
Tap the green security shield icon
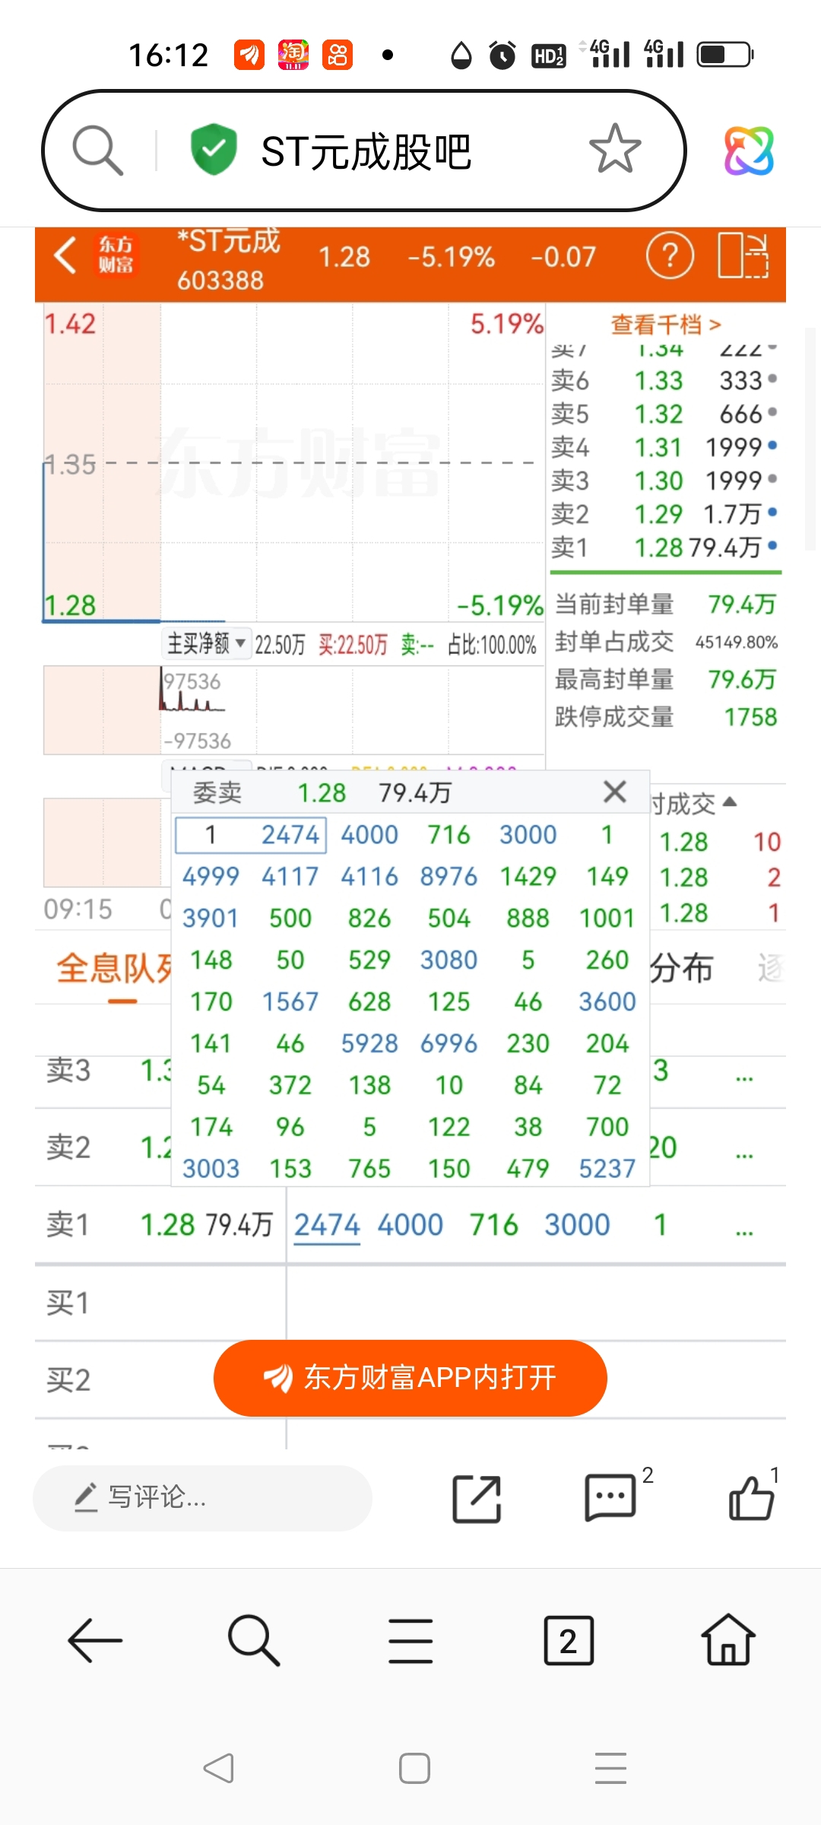[214, 150]
